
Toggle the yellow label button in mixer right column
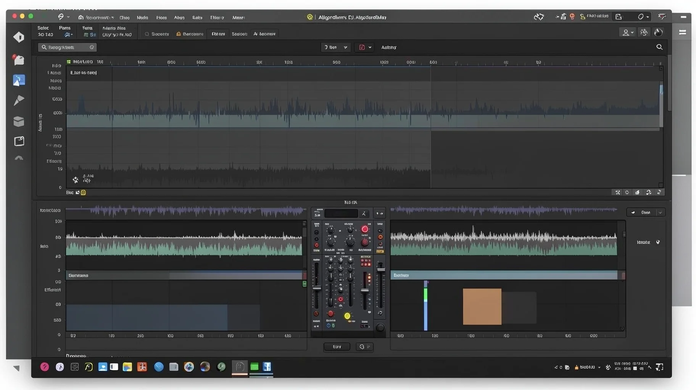click(380, 251)
